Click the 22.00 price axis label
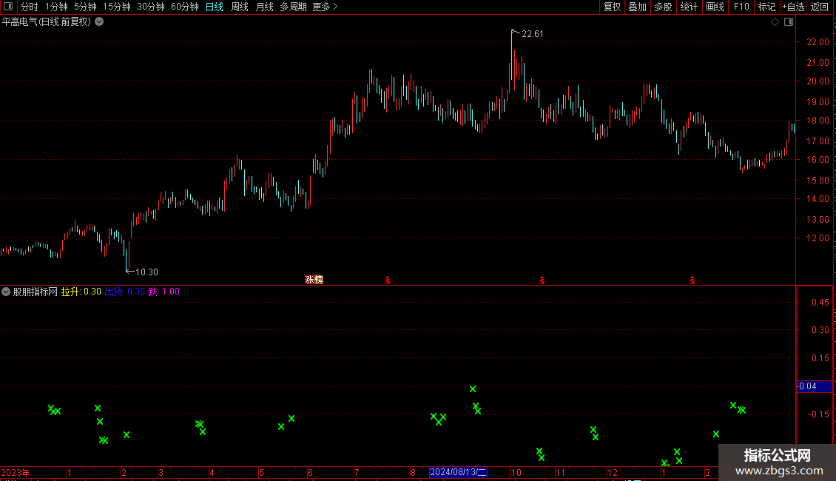836x481 pixels. coord(818,42)
